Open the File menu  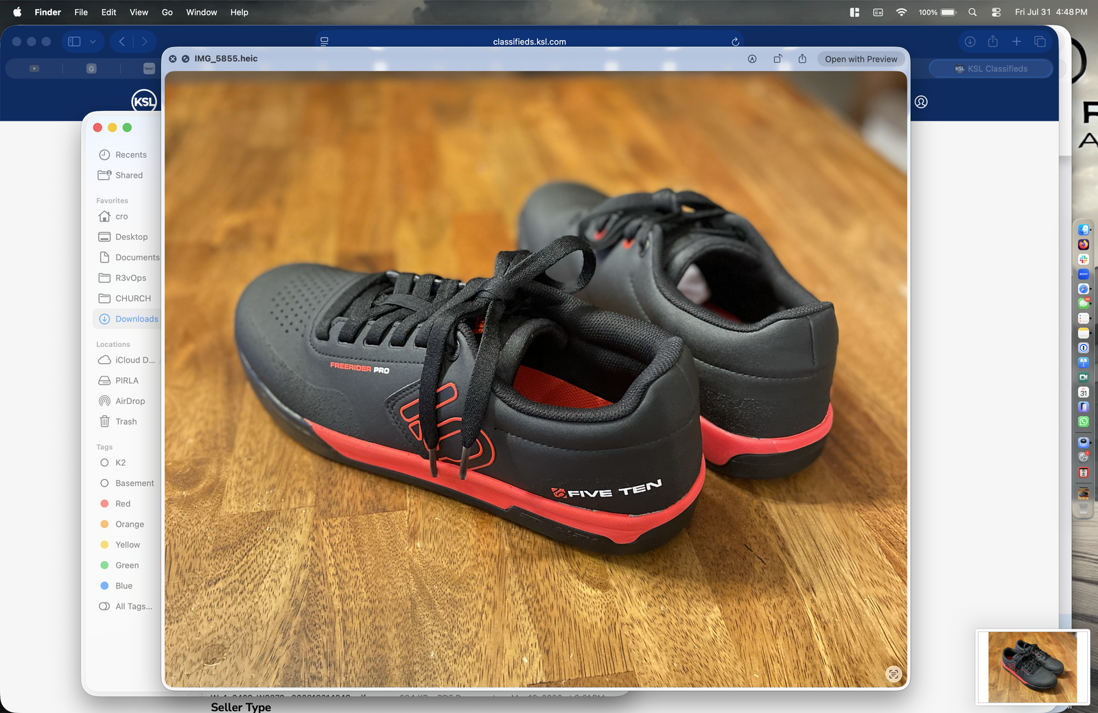[81, 12]
